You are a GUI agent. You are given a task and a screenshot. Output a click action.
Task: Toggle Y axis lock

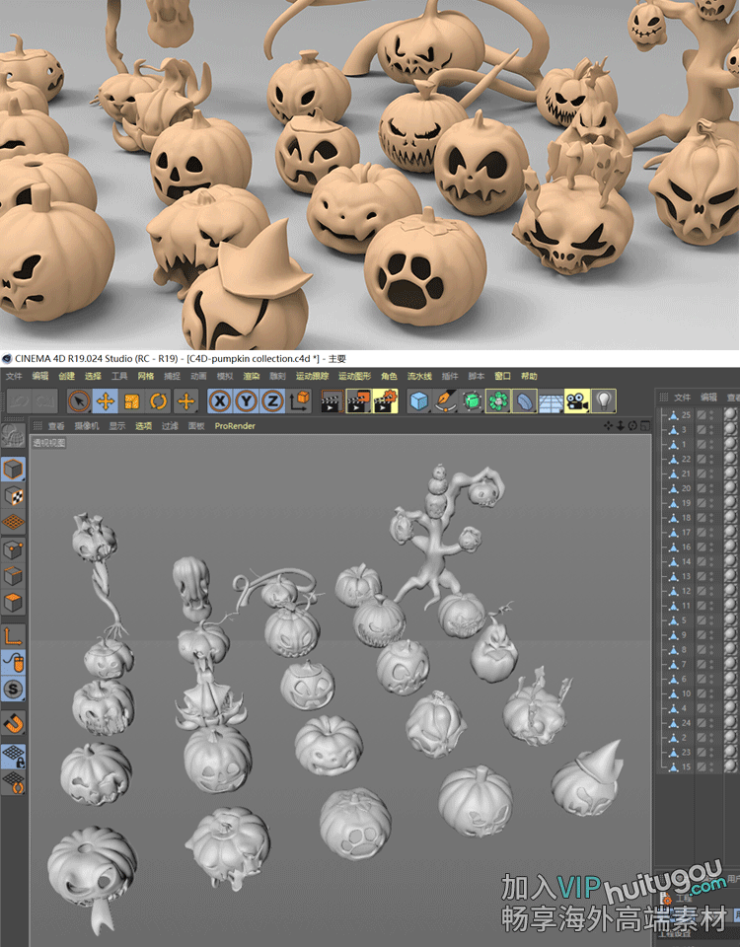[246, 401]
